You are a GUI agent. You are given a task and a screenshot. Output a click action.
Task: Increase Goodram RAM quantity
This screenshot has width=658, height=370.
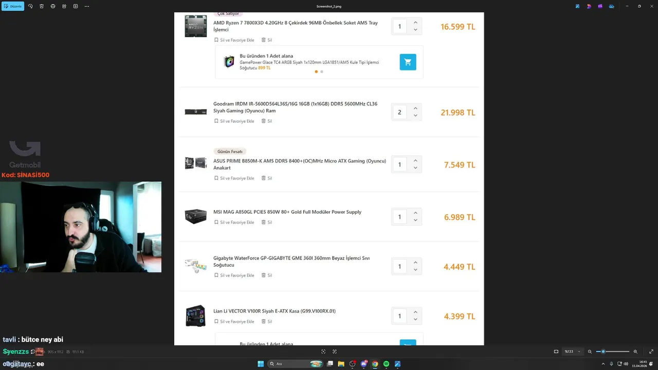(415, 108)
